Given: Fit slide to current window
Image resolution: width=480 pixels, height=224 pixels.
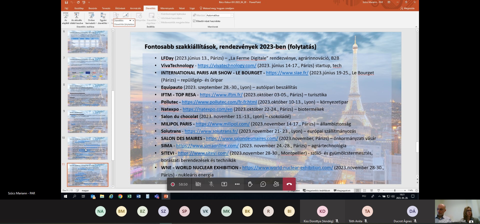Looking at the screenshot, I should tap(416, 191).
